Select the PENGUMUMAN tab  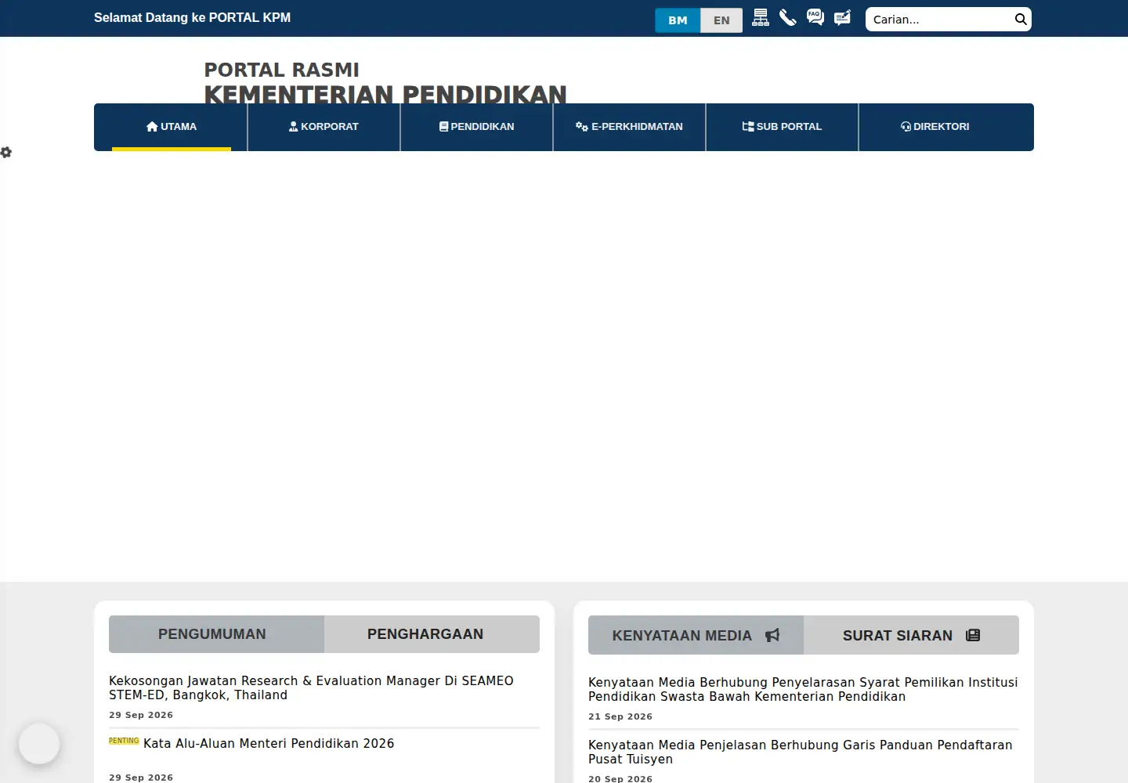[216, 634]
